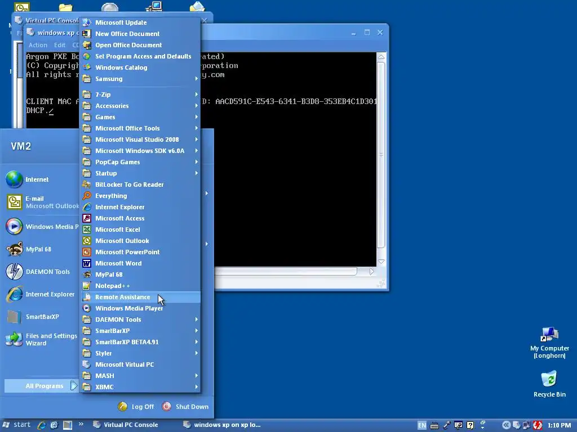Launch the Everything search program
The width and height of the screenshot is (577, 432).
140,196
